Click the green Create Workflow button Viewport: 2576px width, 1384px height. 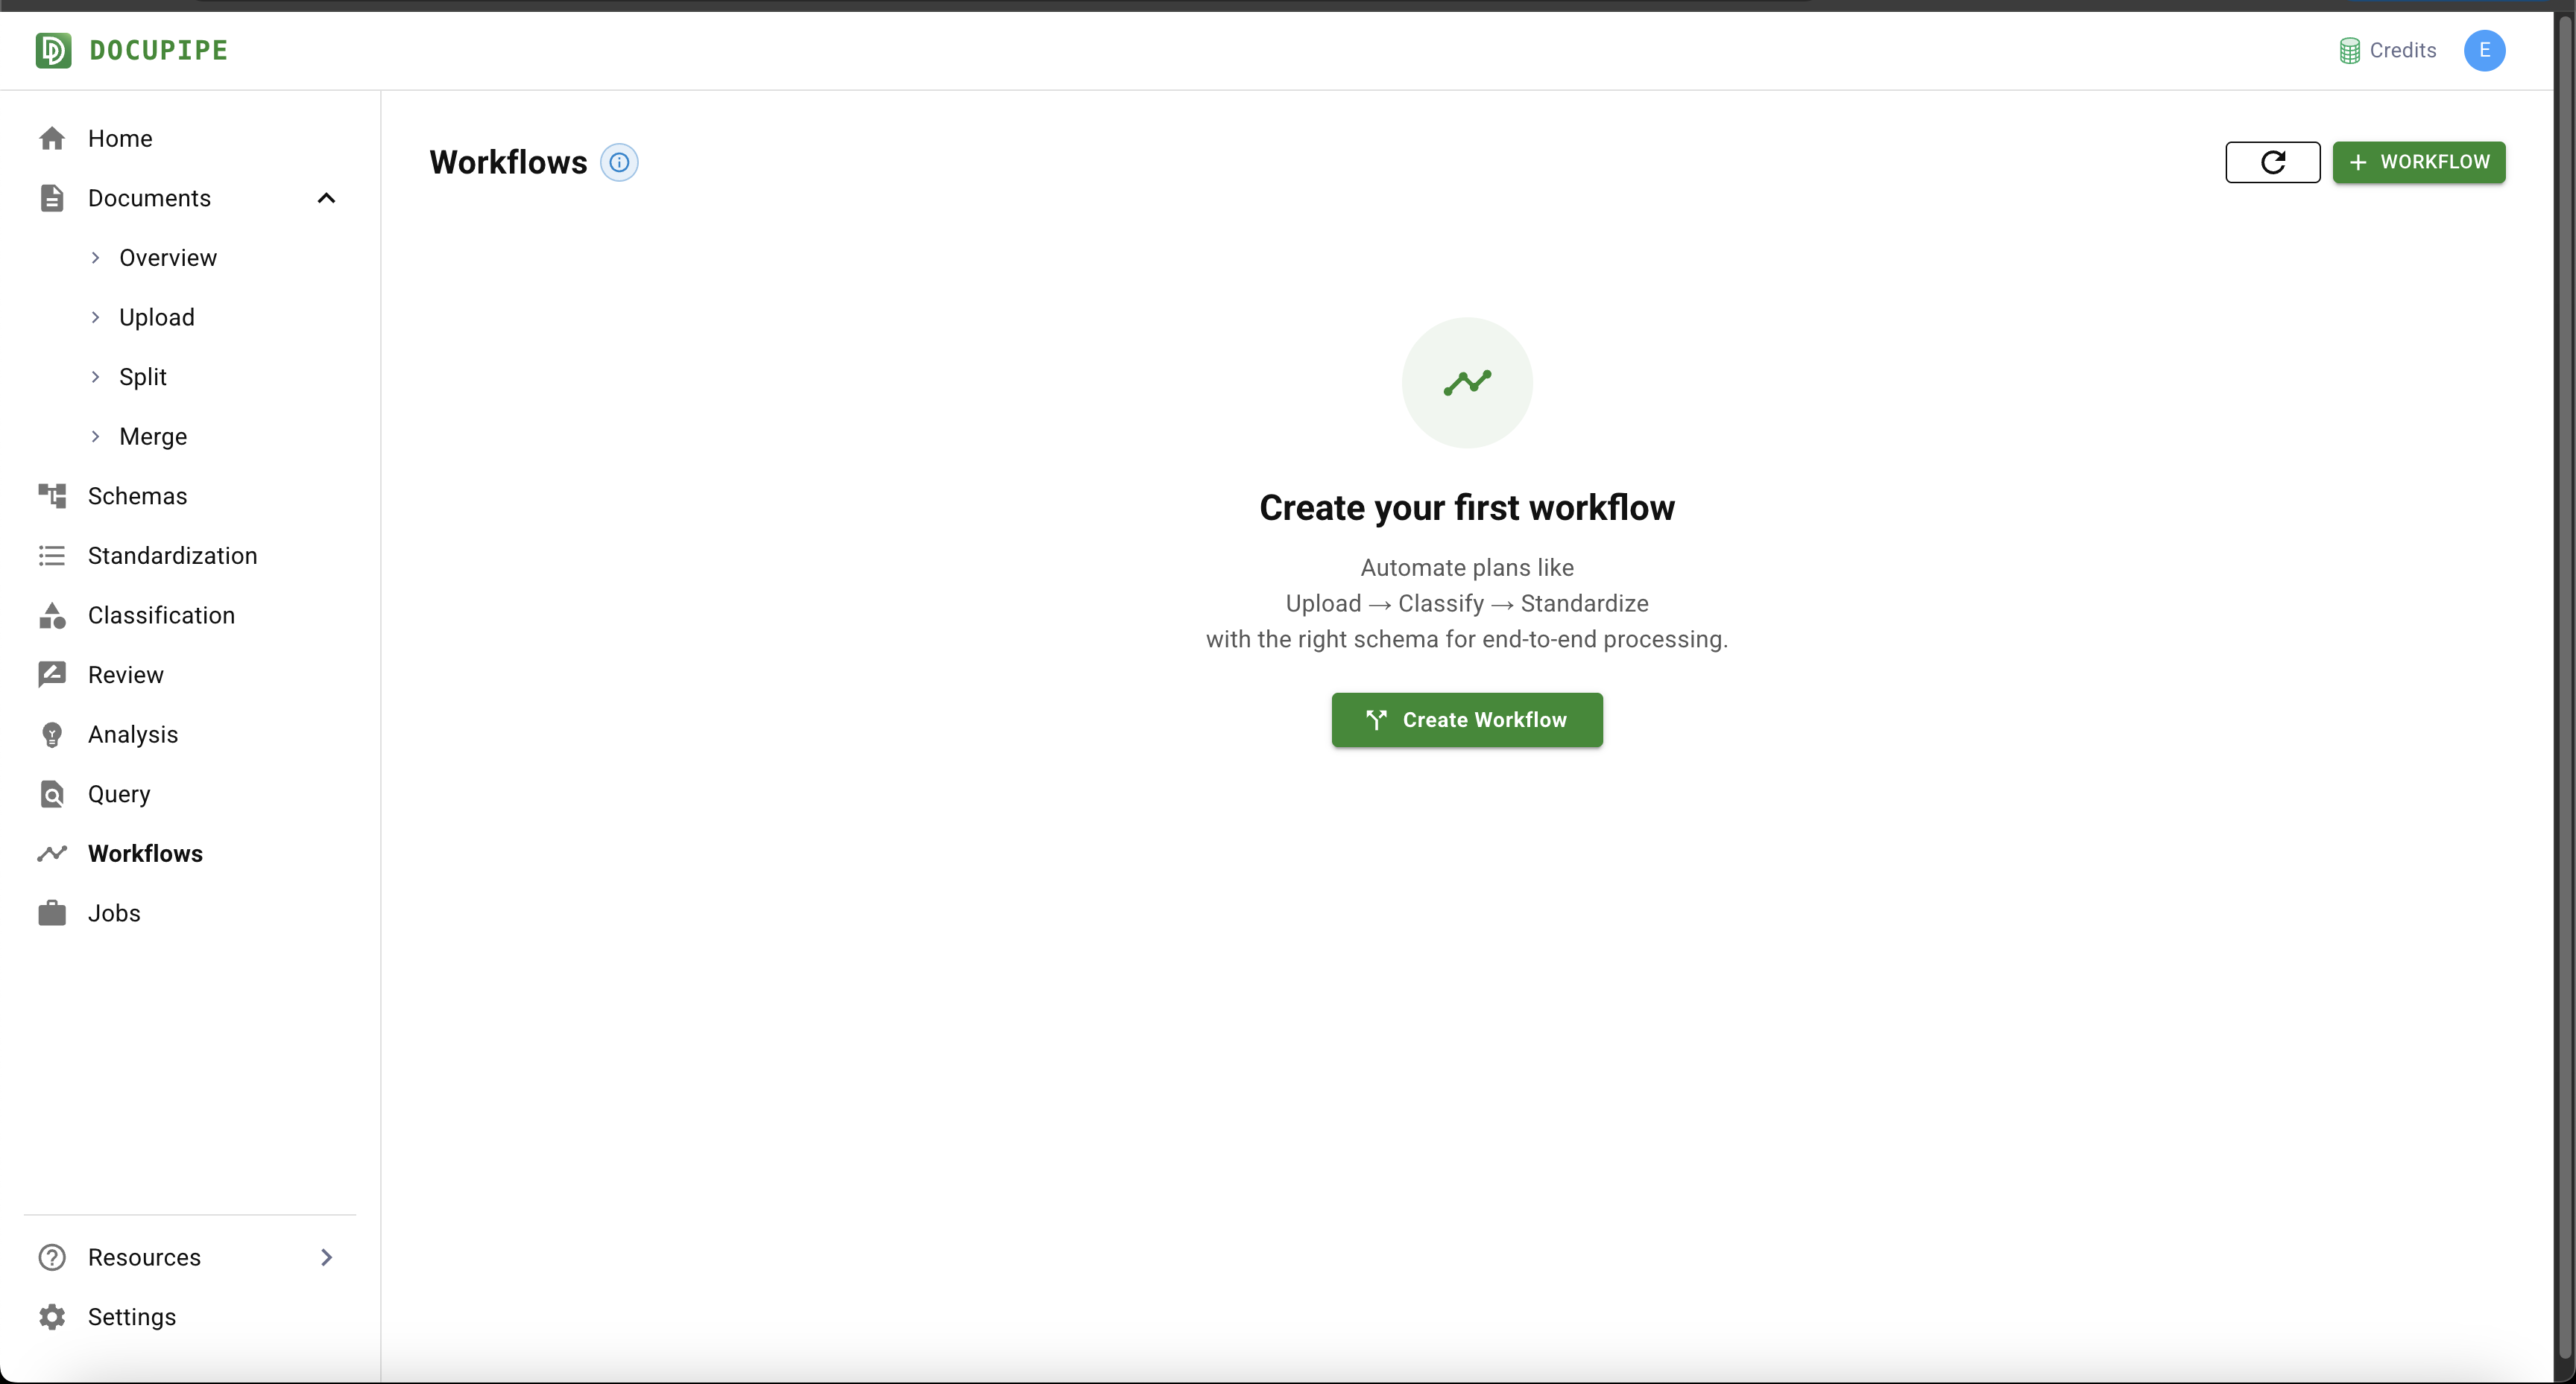click(1466, 720)
